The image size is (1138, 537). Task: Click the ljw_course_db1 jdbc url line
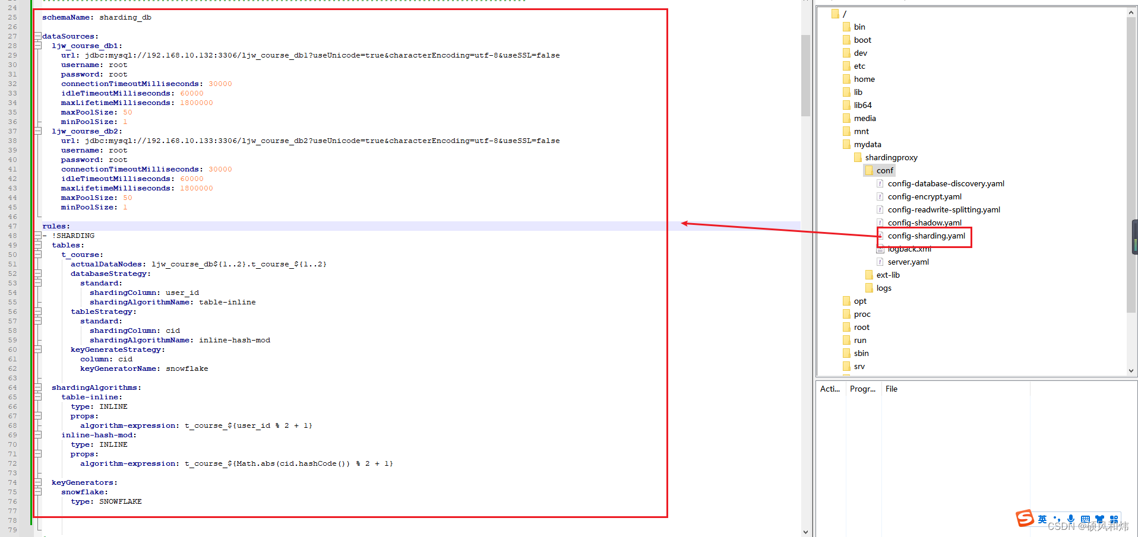[311, 55]
